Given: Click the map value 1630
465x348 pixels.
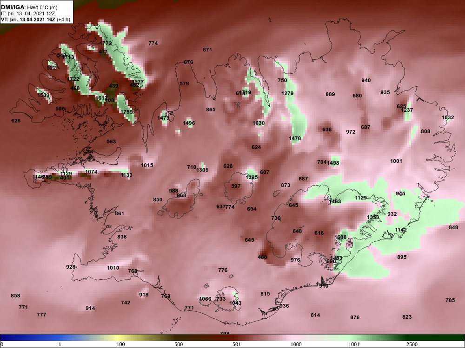Looking at the screenshot, I should point(259,123).
